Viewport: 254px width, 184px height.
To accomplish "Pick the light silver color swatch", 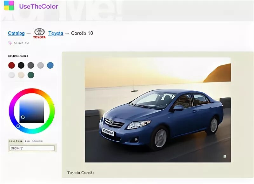I will point(40,65).
